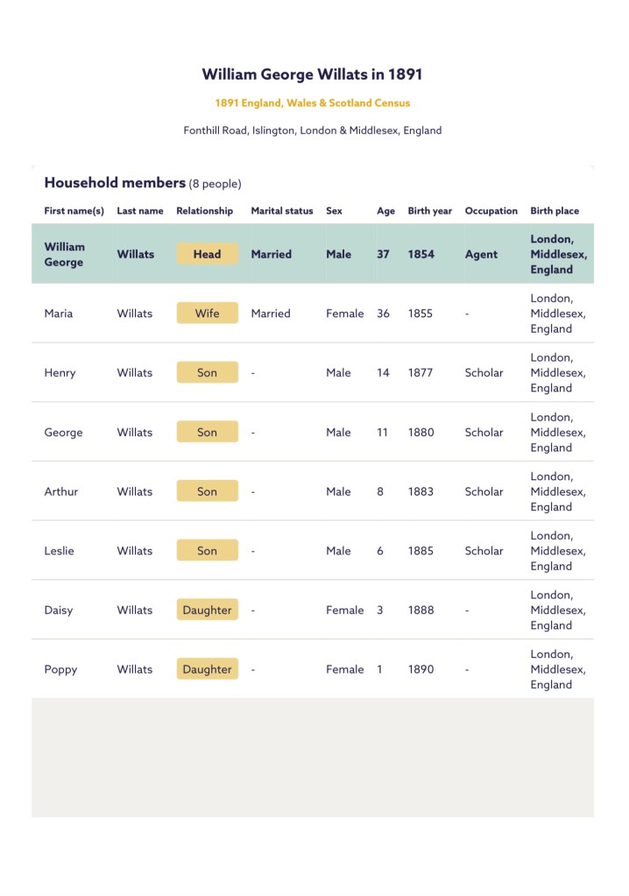
Task: Click the Head relationship badge
Action: (207, 254)
